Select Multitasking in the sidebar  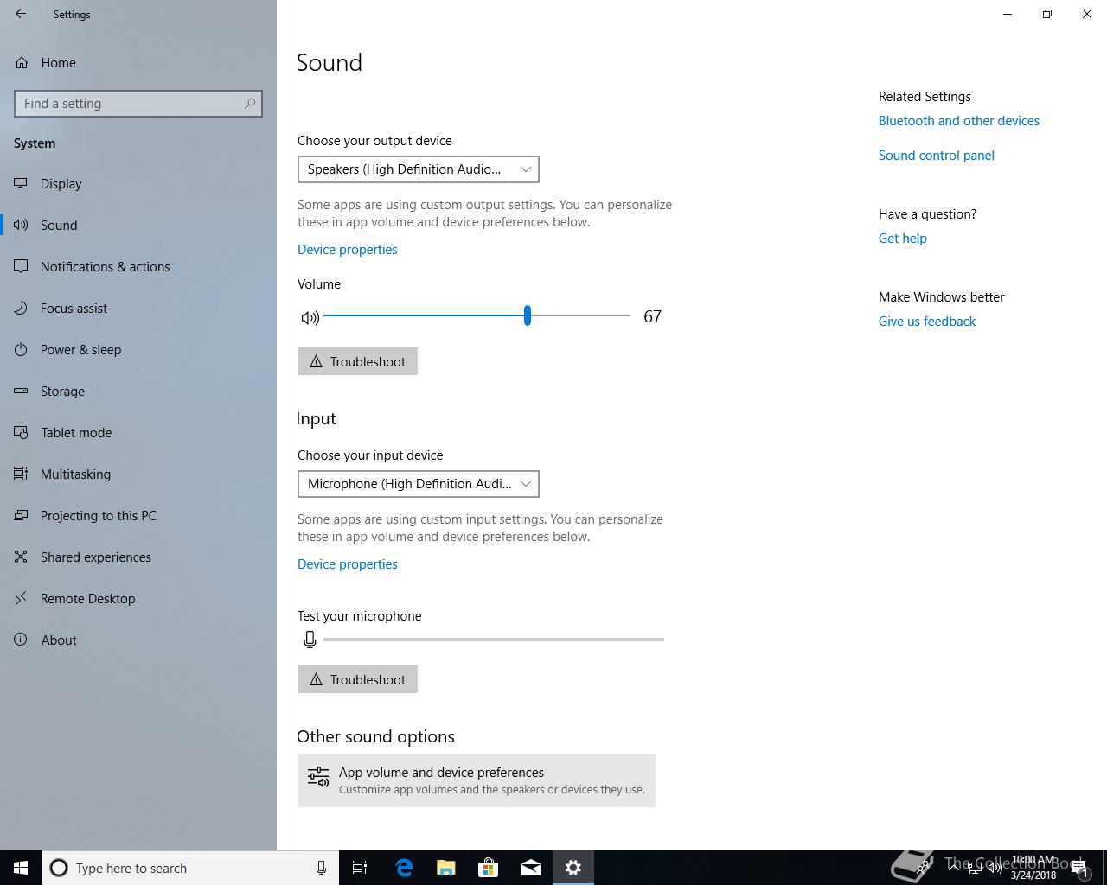pos(138,474)
